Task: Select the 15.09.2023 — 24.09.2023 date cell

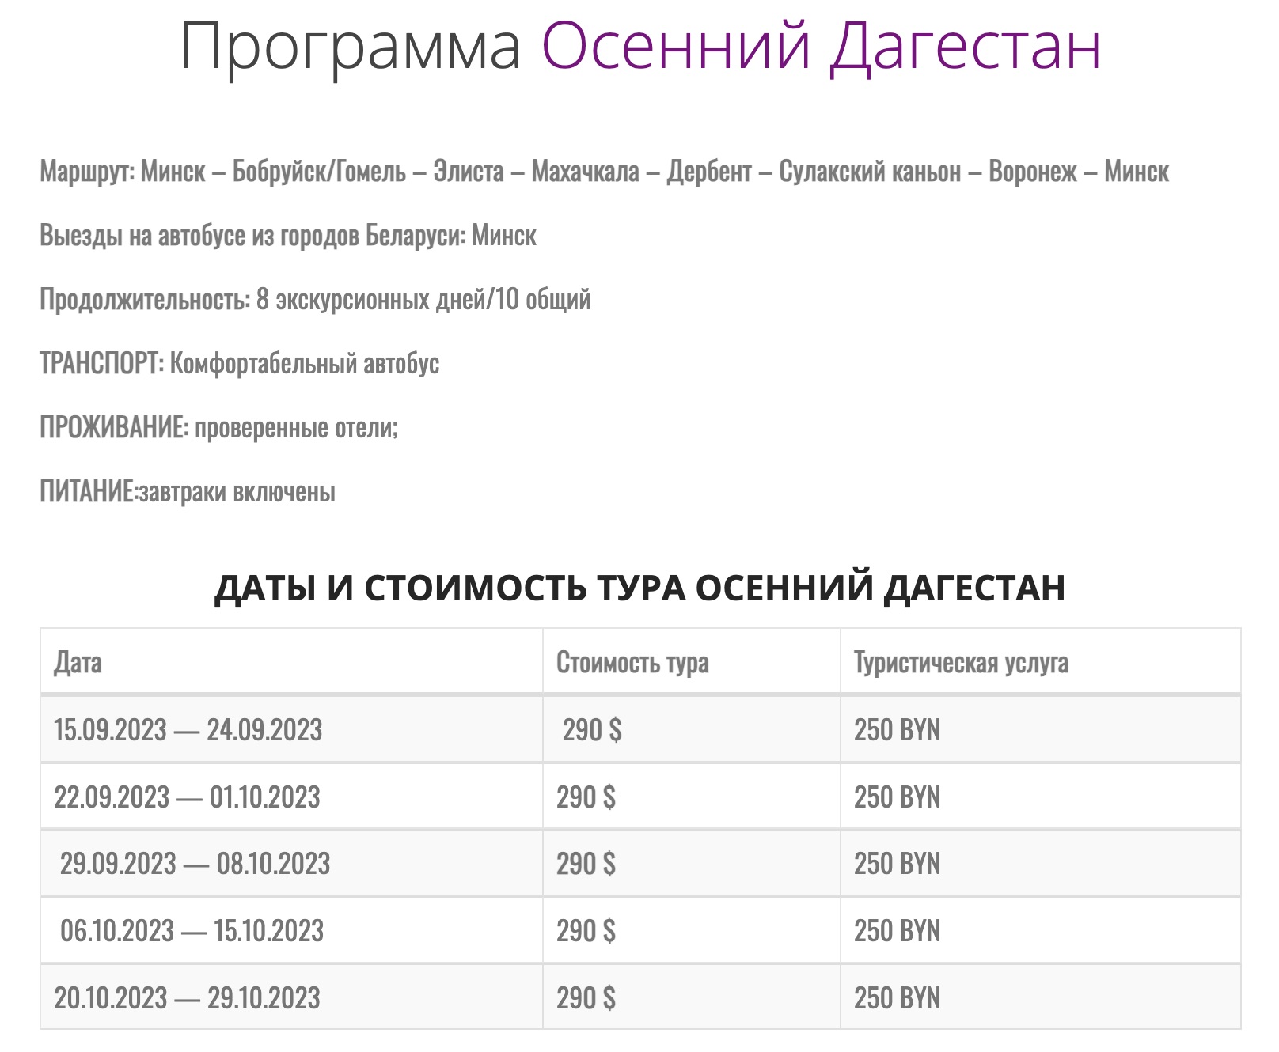Action: click(188, 730)
